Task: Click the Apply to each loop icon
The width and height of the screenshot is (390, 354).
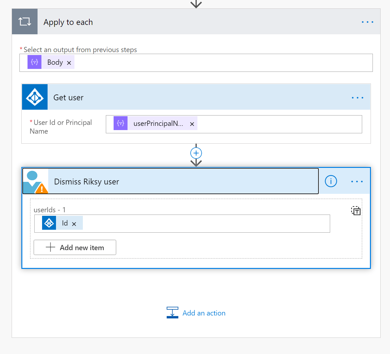Action: [25, 22]
